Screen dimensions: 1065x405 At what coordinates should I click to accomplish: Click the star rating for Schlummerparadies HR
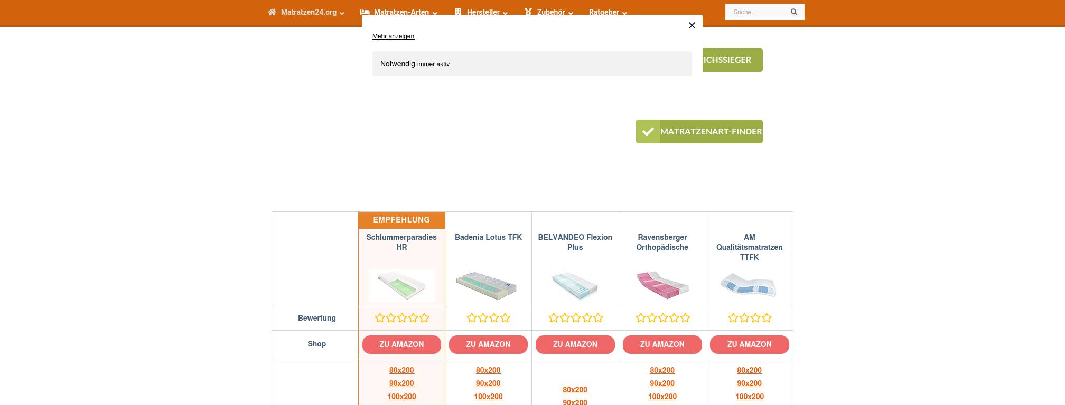(401, 318)
